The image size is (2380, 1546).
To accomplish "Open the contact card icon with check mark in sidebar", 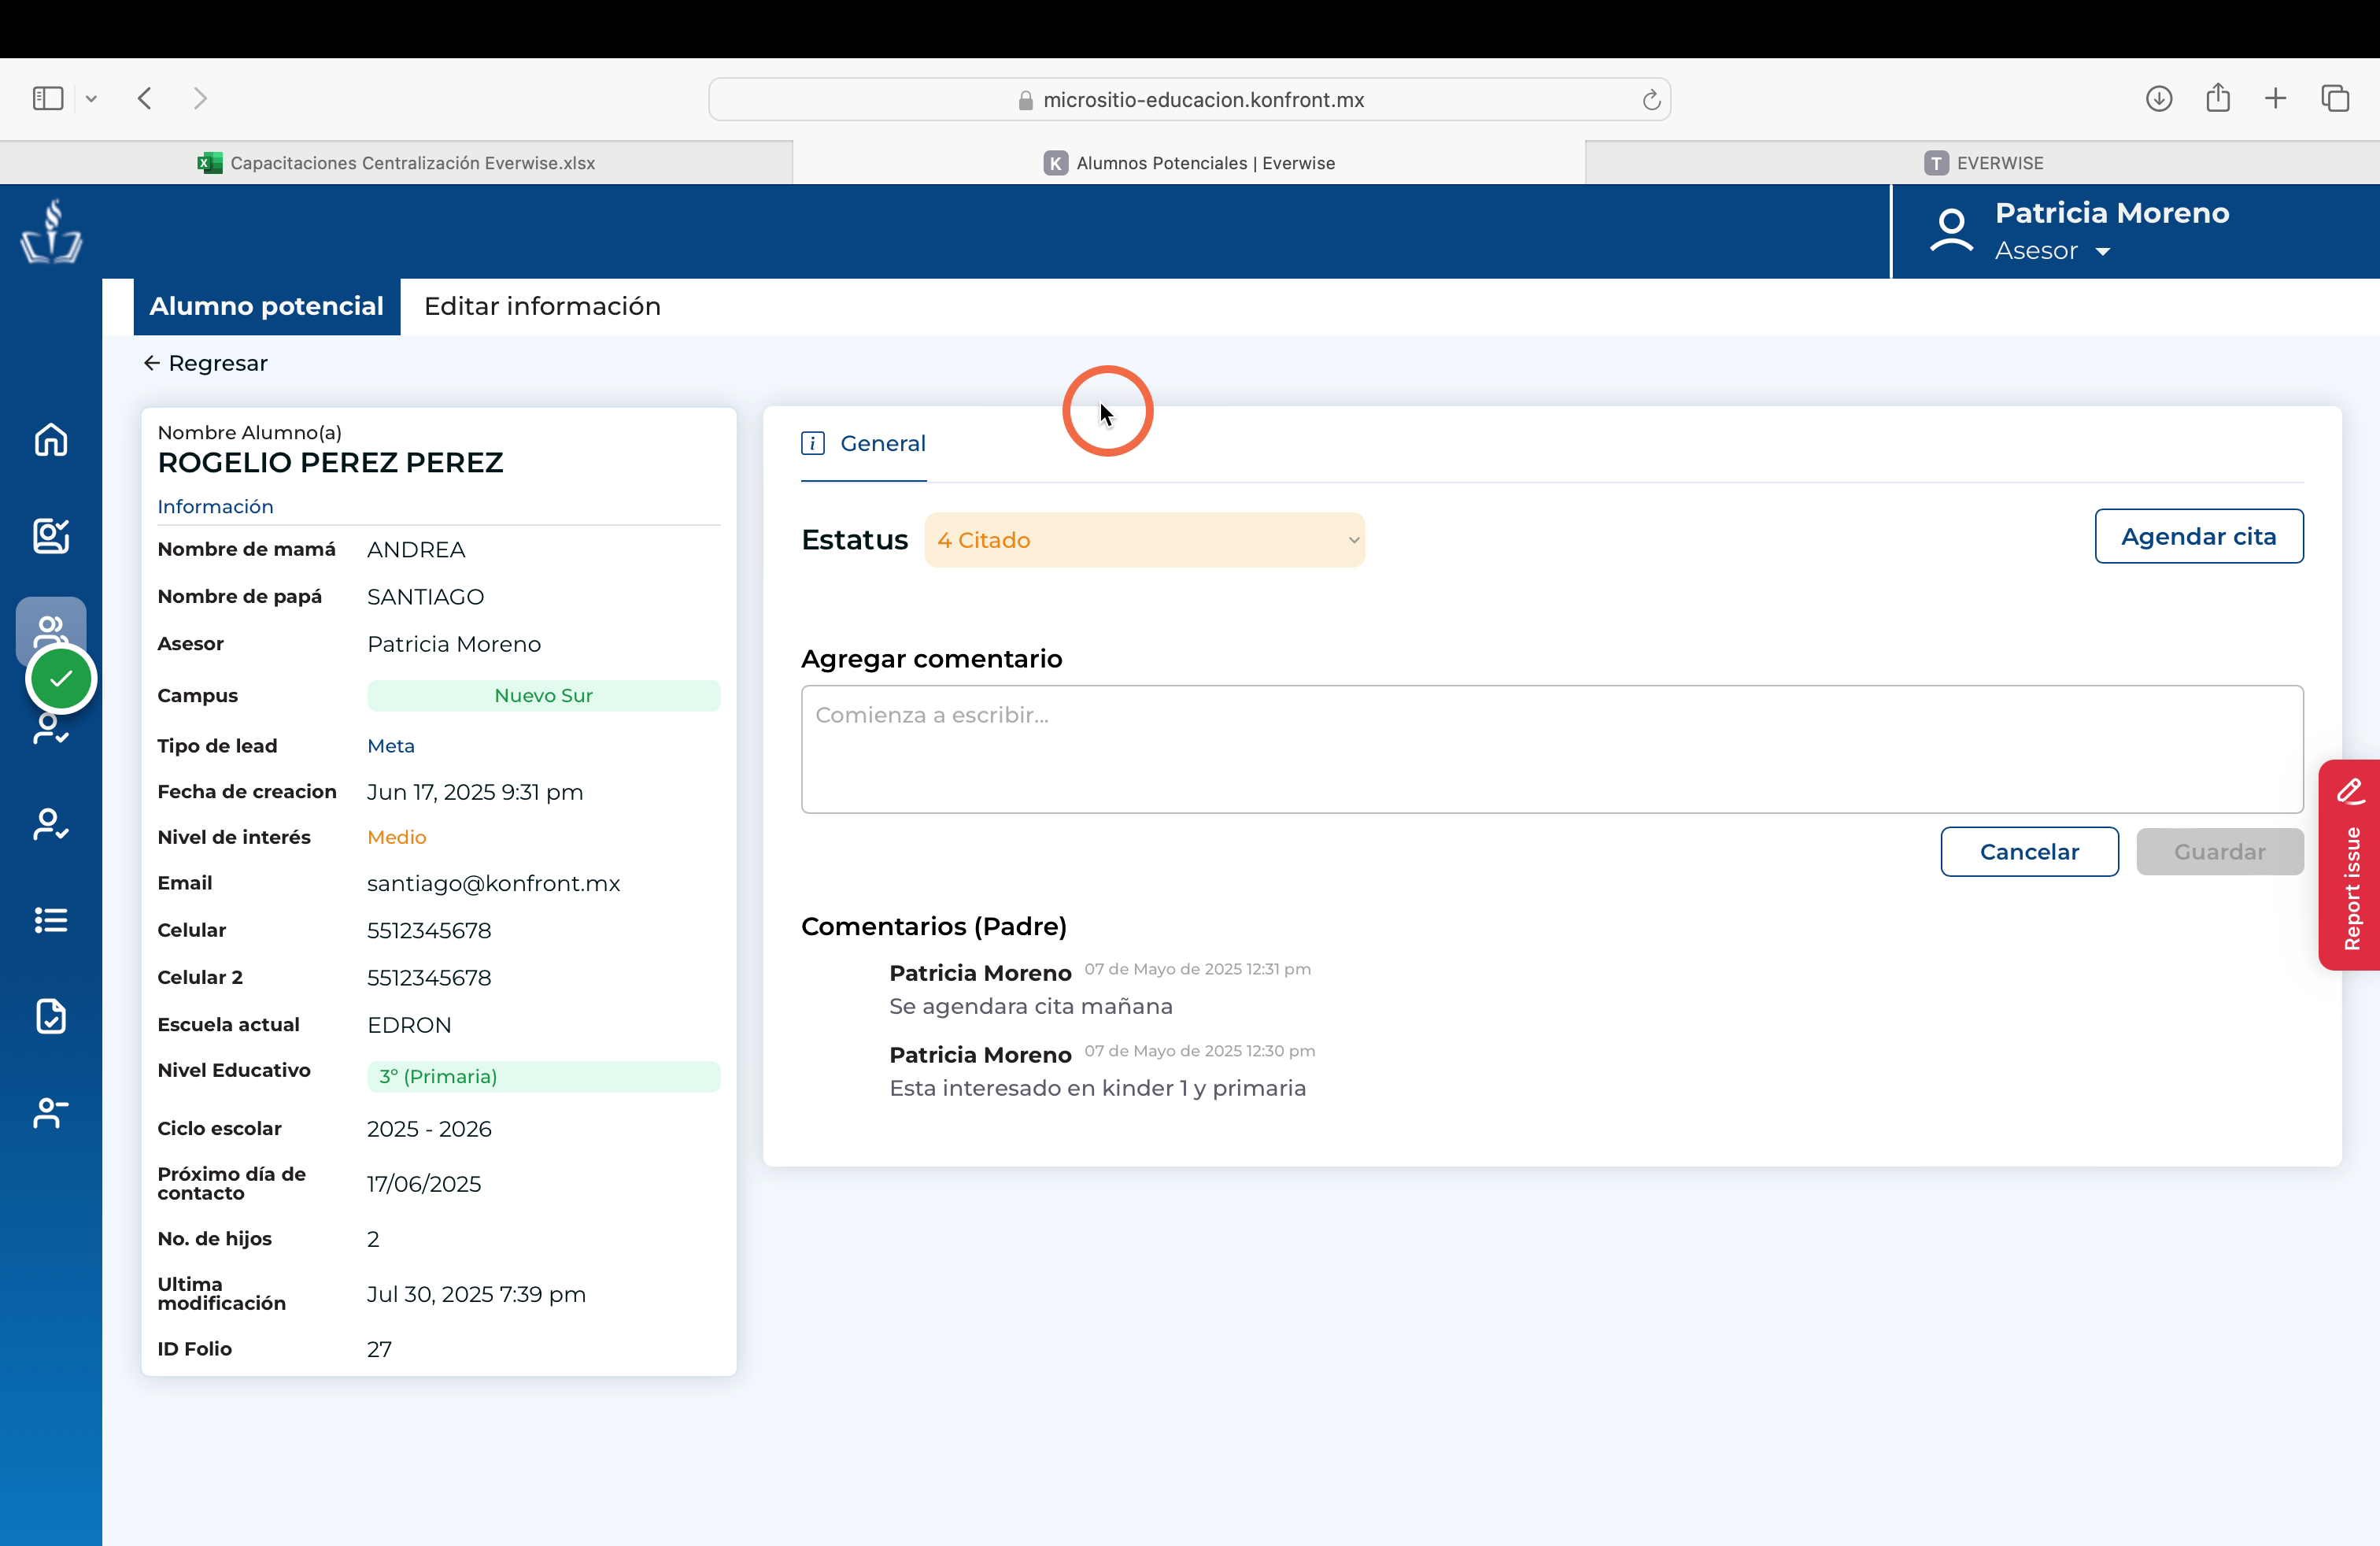I will (51, 535).
